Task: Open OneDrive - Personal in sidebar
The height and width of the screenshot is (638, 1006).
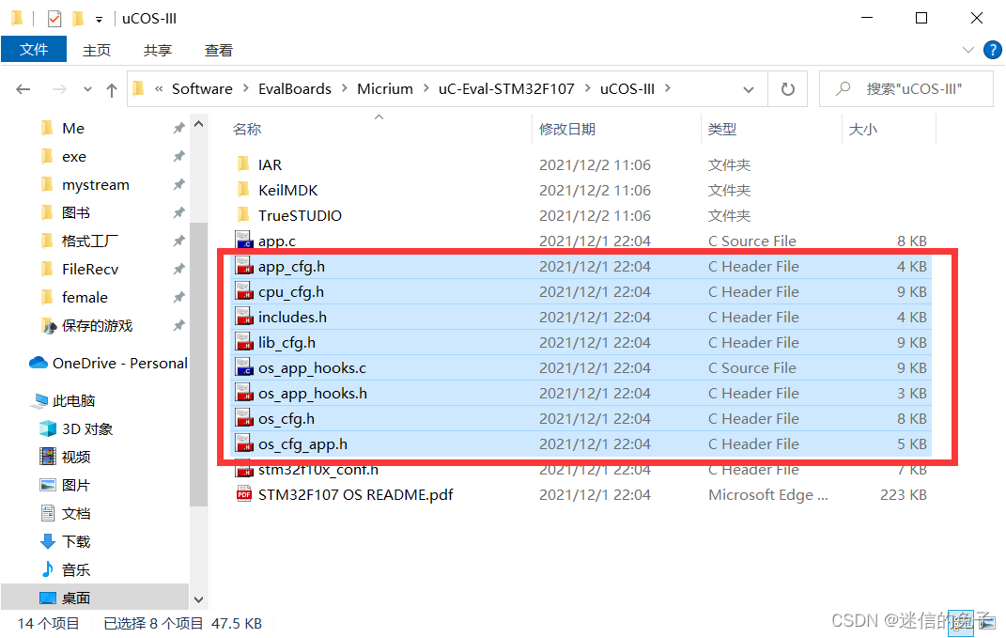Action: click(109, 364)
